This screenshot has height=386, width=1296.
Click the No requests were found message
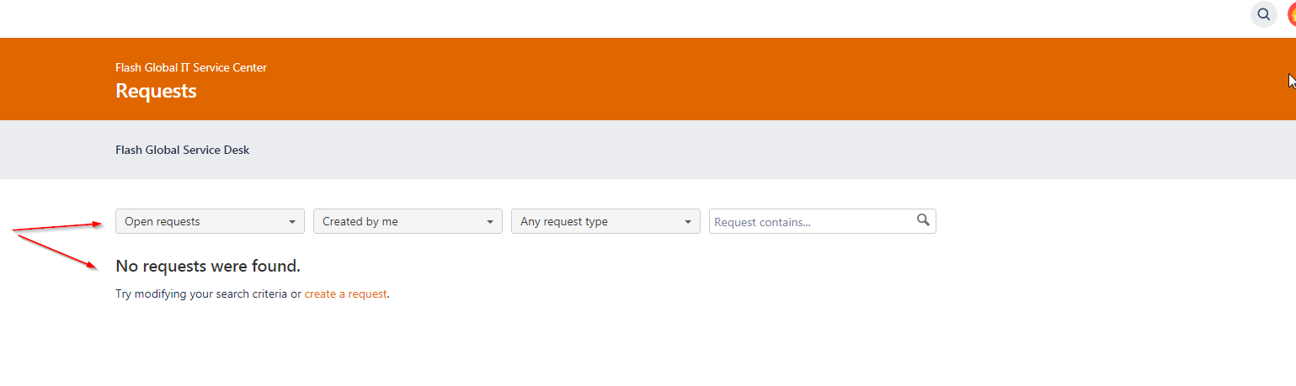pos(208,267)
